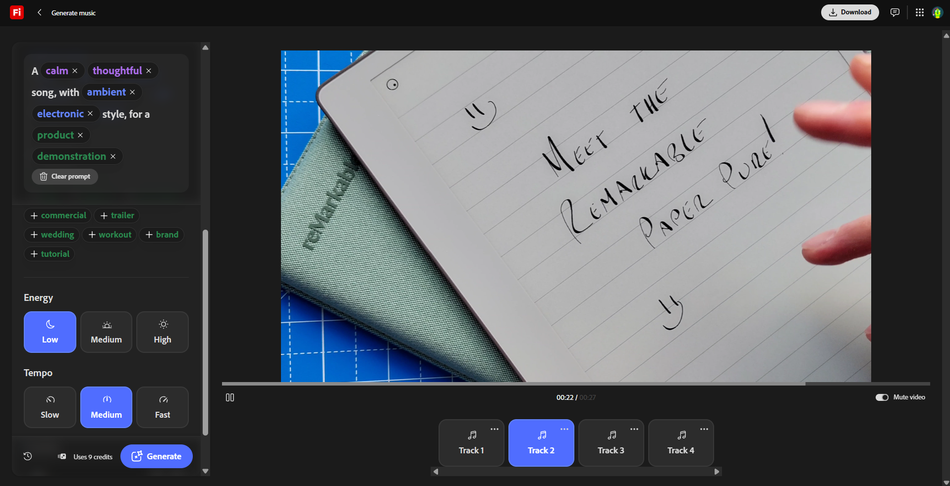This screenshot has width=950, height=486.
Task: Open the apps grid menu
Action: [919, 12]
